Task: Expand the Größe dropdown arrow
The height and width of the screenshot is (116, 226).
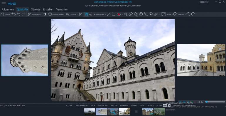Action: pyautogui.click(x=172, y=14)
